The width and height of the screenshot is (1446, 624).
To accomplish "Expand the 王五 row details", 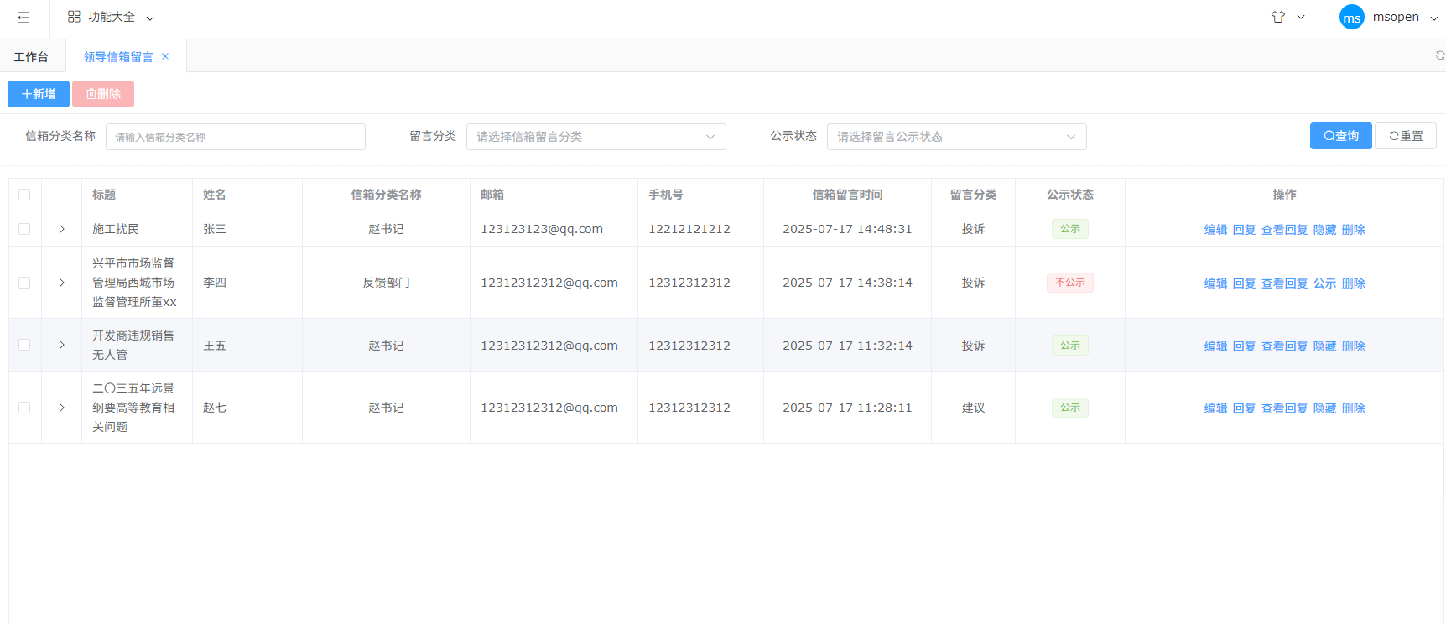I will [62, 345].
